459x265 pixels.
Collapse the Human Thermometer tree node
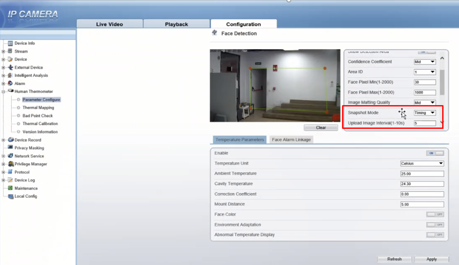[x=4, y=92]
